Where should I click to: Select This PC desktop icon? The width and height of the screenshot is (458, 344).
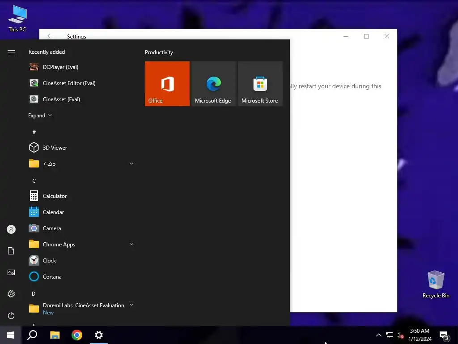[17, 18]
